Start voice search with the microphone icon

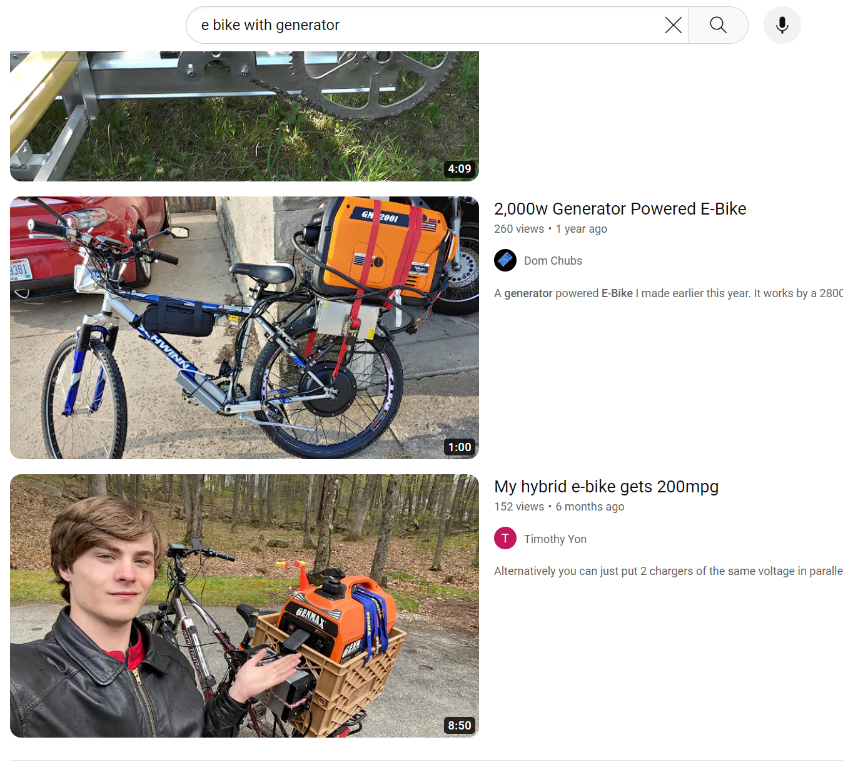tap(782, 25)
